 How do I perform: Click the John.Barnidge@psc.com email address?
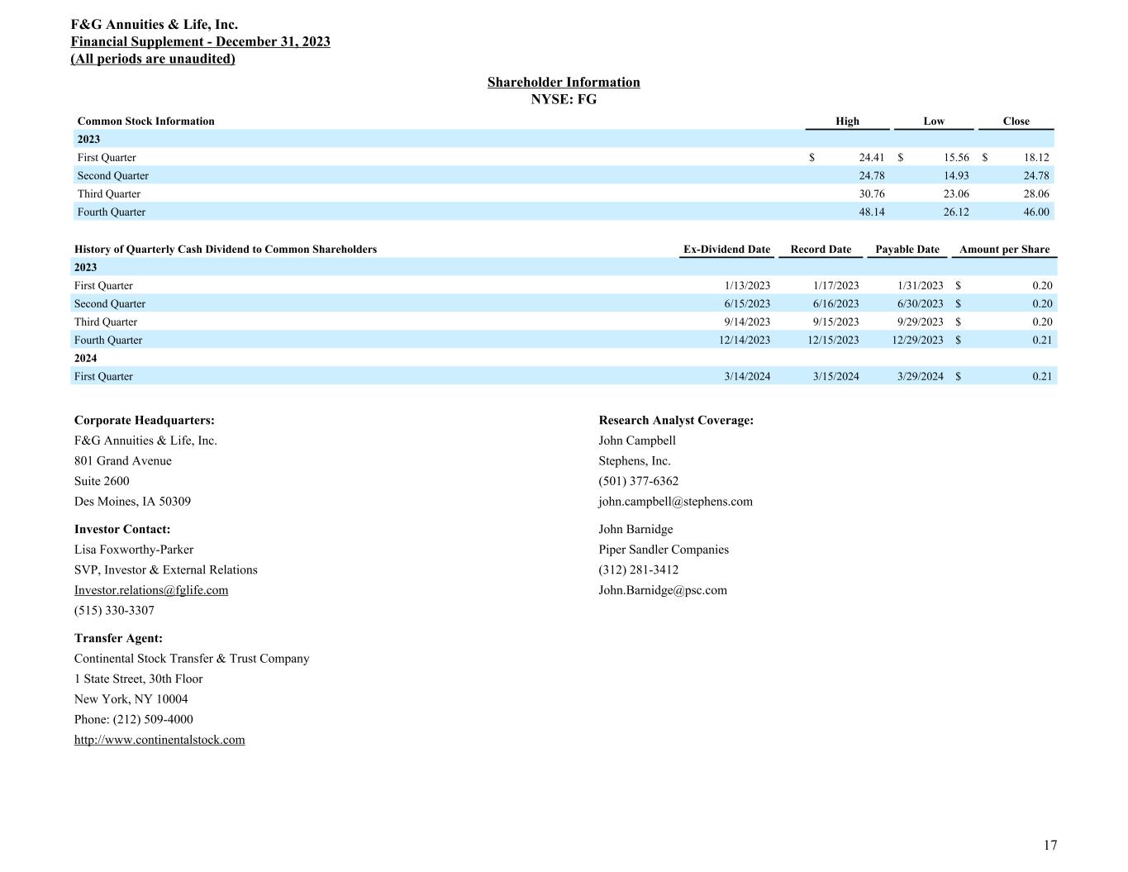click(663, 590)
